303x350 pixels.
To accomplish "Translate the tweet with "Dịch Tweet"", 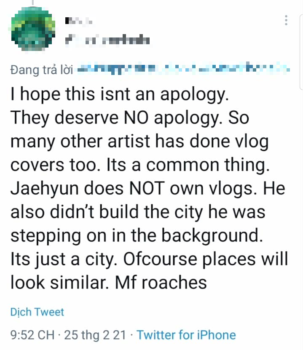I will coord(37,312).
